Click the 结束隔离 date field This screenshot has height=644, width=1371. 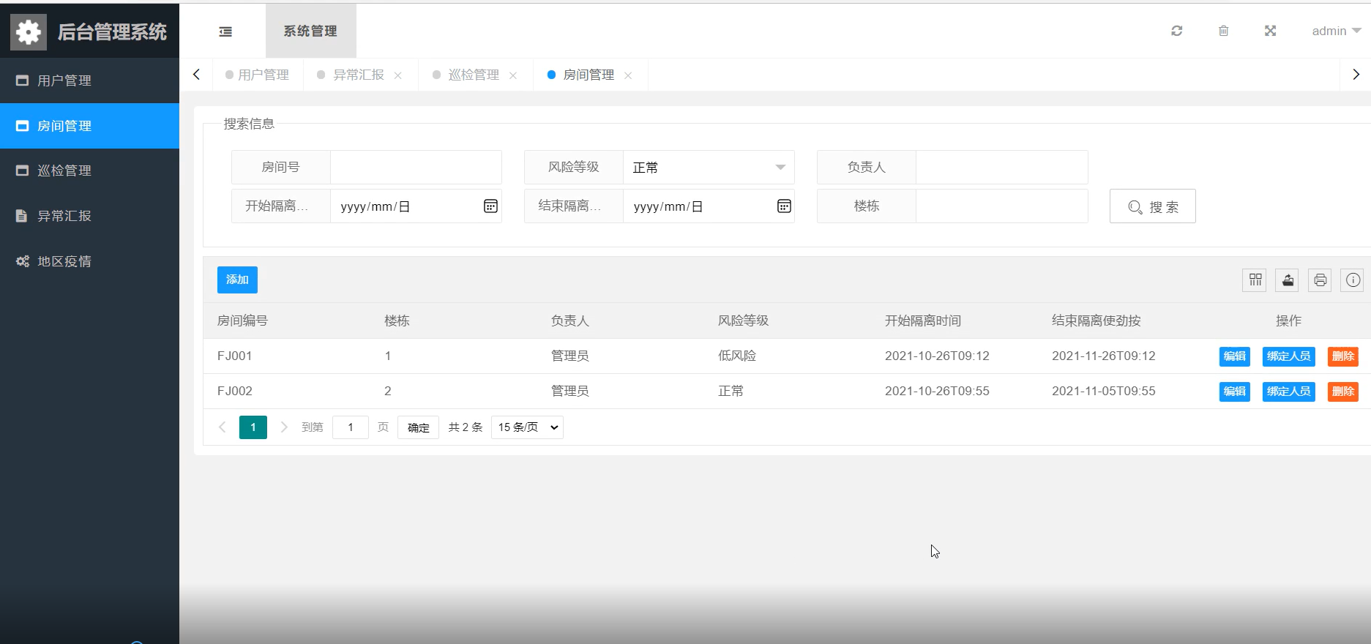coord(709,206)
